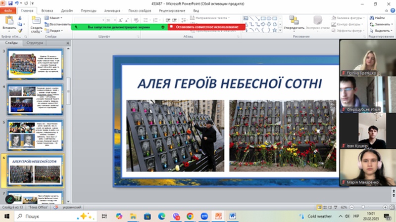Open PowerPoint Help question mark icon
Screen dimensions: 396x222
[x=392, y=10]
